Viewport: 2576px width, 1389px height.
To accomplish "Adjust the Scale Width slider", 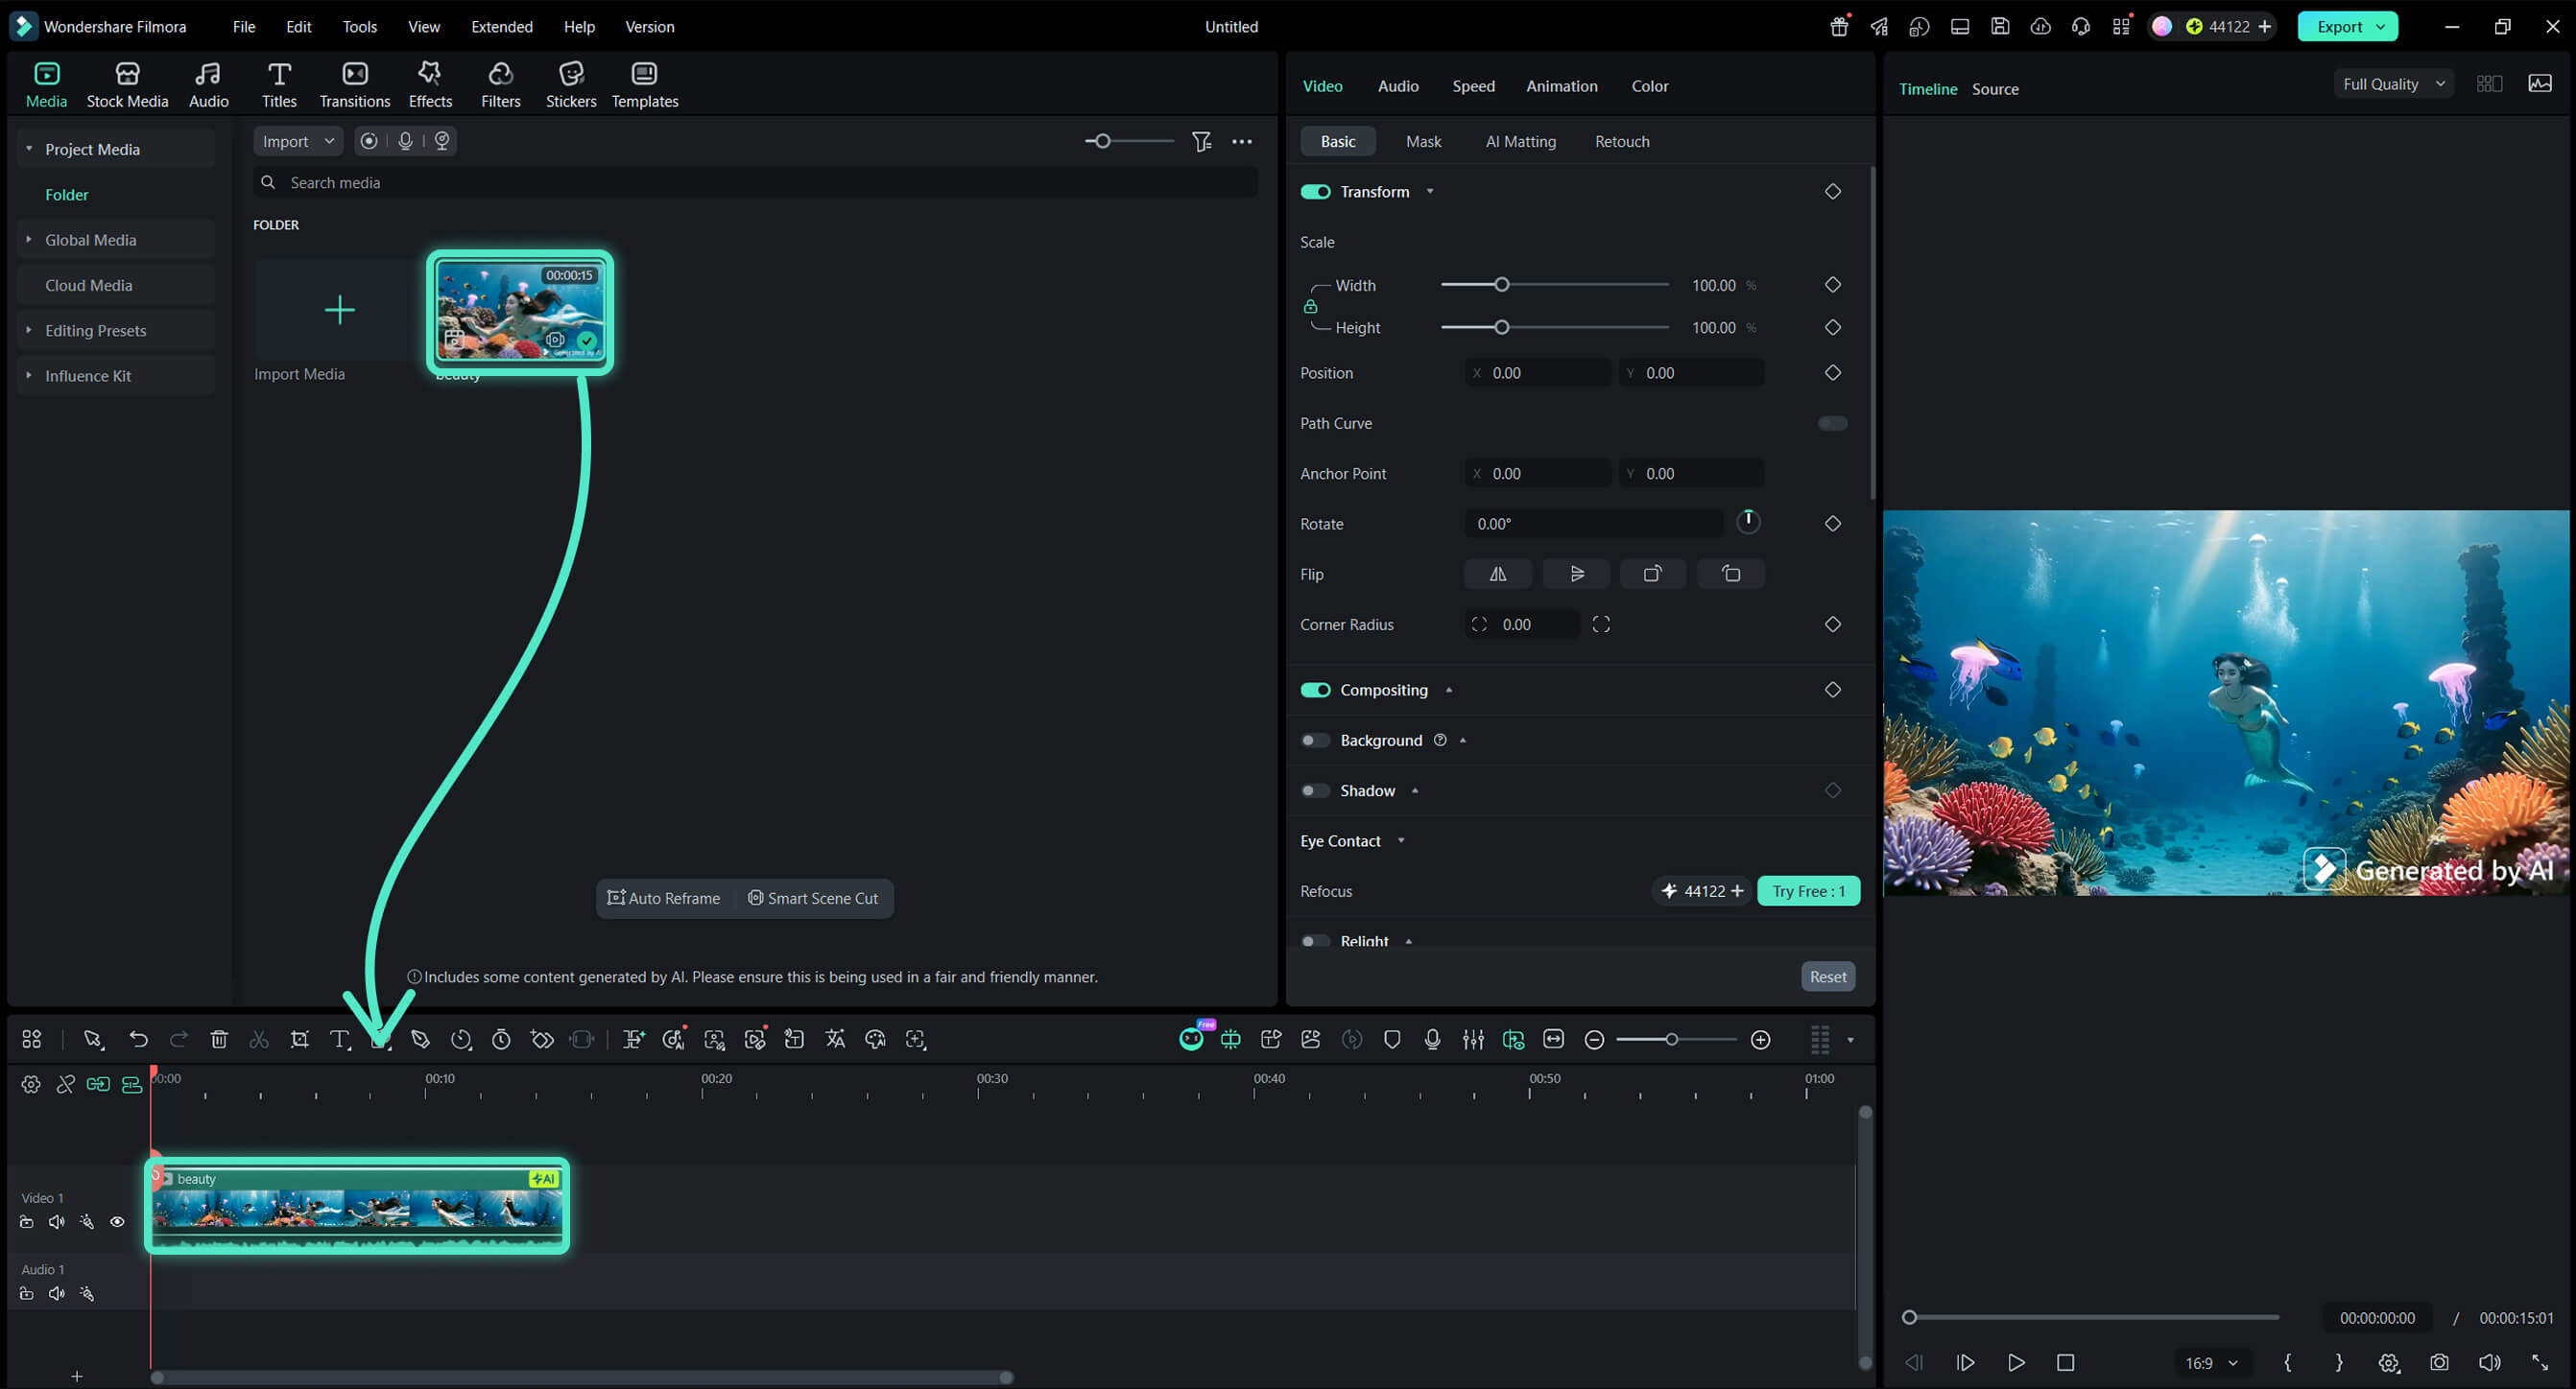I will click(1555, 286).
